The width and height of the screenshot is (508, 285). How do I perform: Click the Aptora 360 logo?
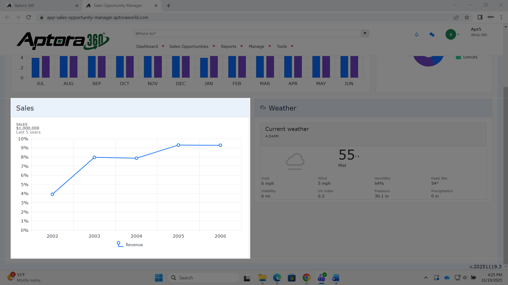pyautogui.click(x=63, y=41)
